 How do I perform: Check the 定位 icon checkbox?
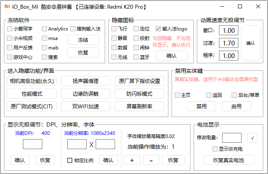click(x=136, y=28)
